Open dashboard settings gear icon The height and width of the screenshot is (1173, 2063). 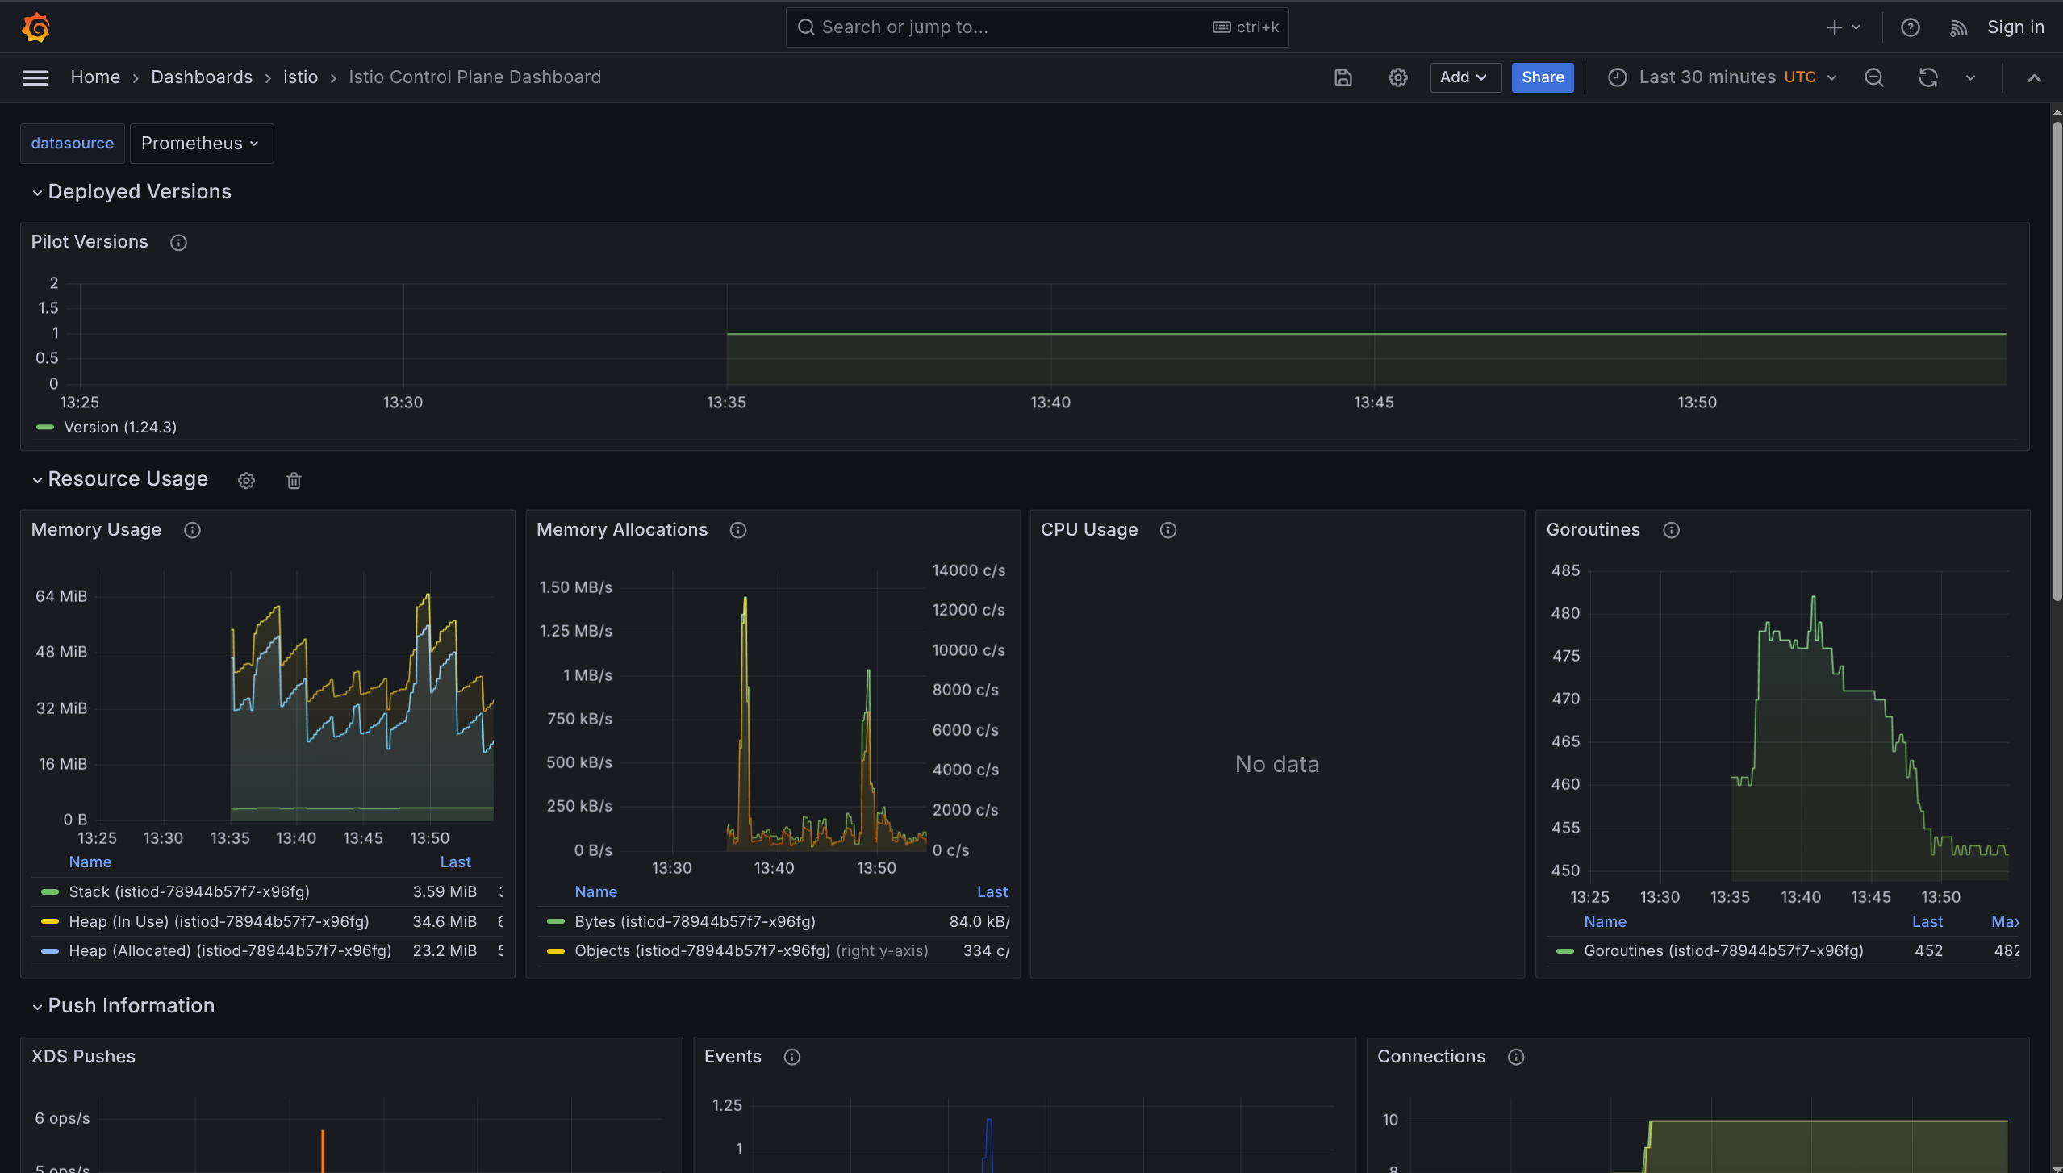1397,77
